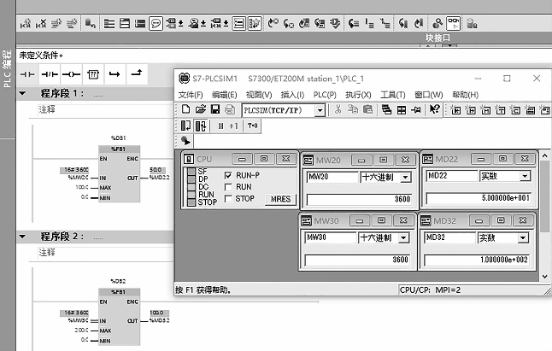
Task: Toggle monitoring glasses icon in editor toolbar
Action: pyautogui.click(x=454, y=24)
